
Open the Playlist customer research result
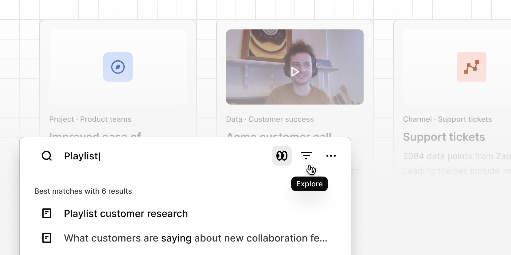126,214
